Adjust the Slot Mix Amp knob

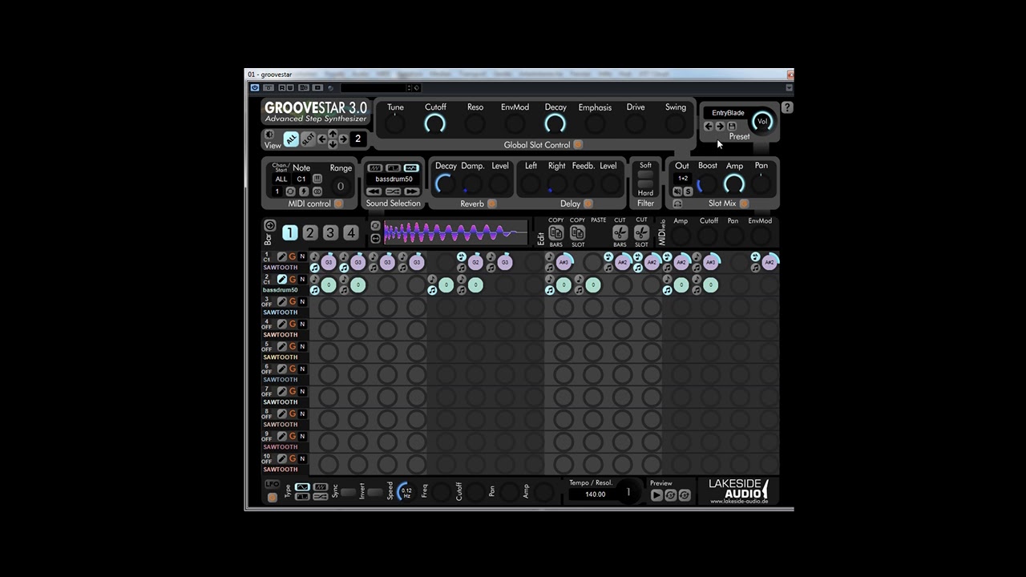734,185
